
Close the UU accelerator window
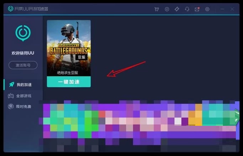coord(232,9)
